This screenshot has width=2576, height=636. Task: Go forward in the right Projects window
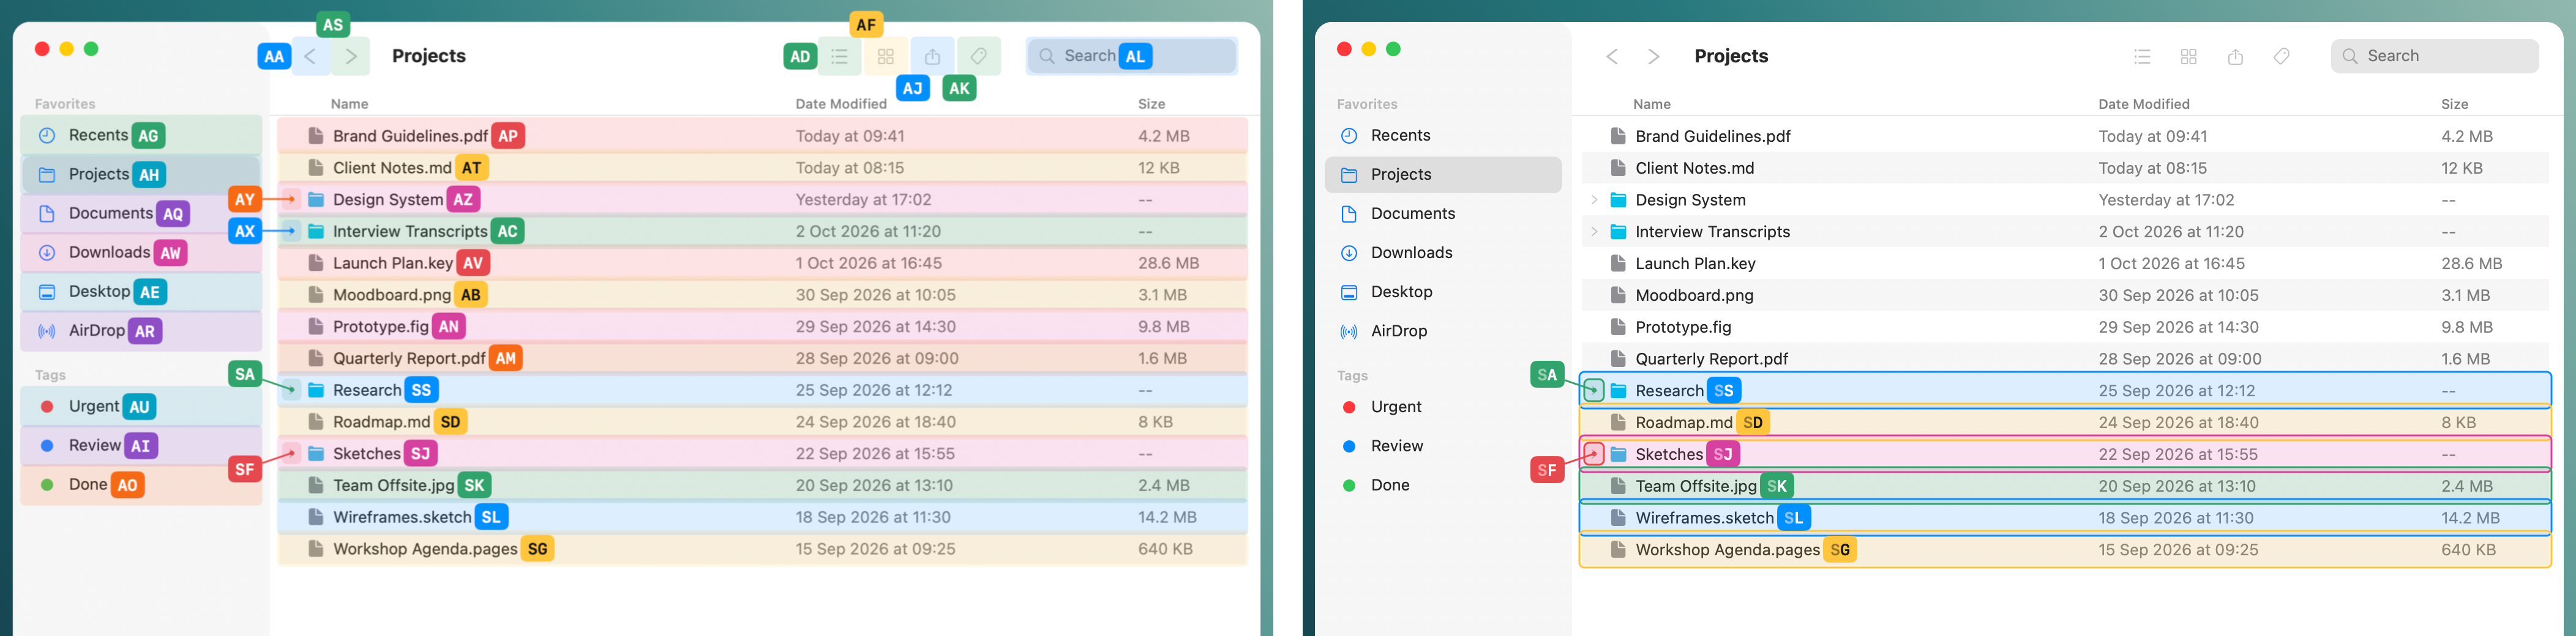point(1654,57)
